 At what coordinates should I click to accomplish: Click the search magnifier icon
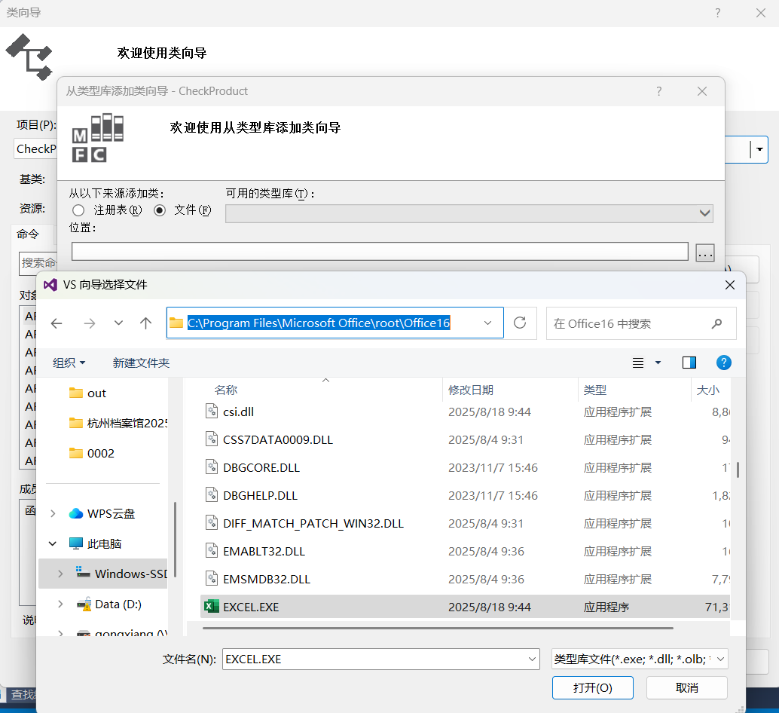click(x=716, y=324)
